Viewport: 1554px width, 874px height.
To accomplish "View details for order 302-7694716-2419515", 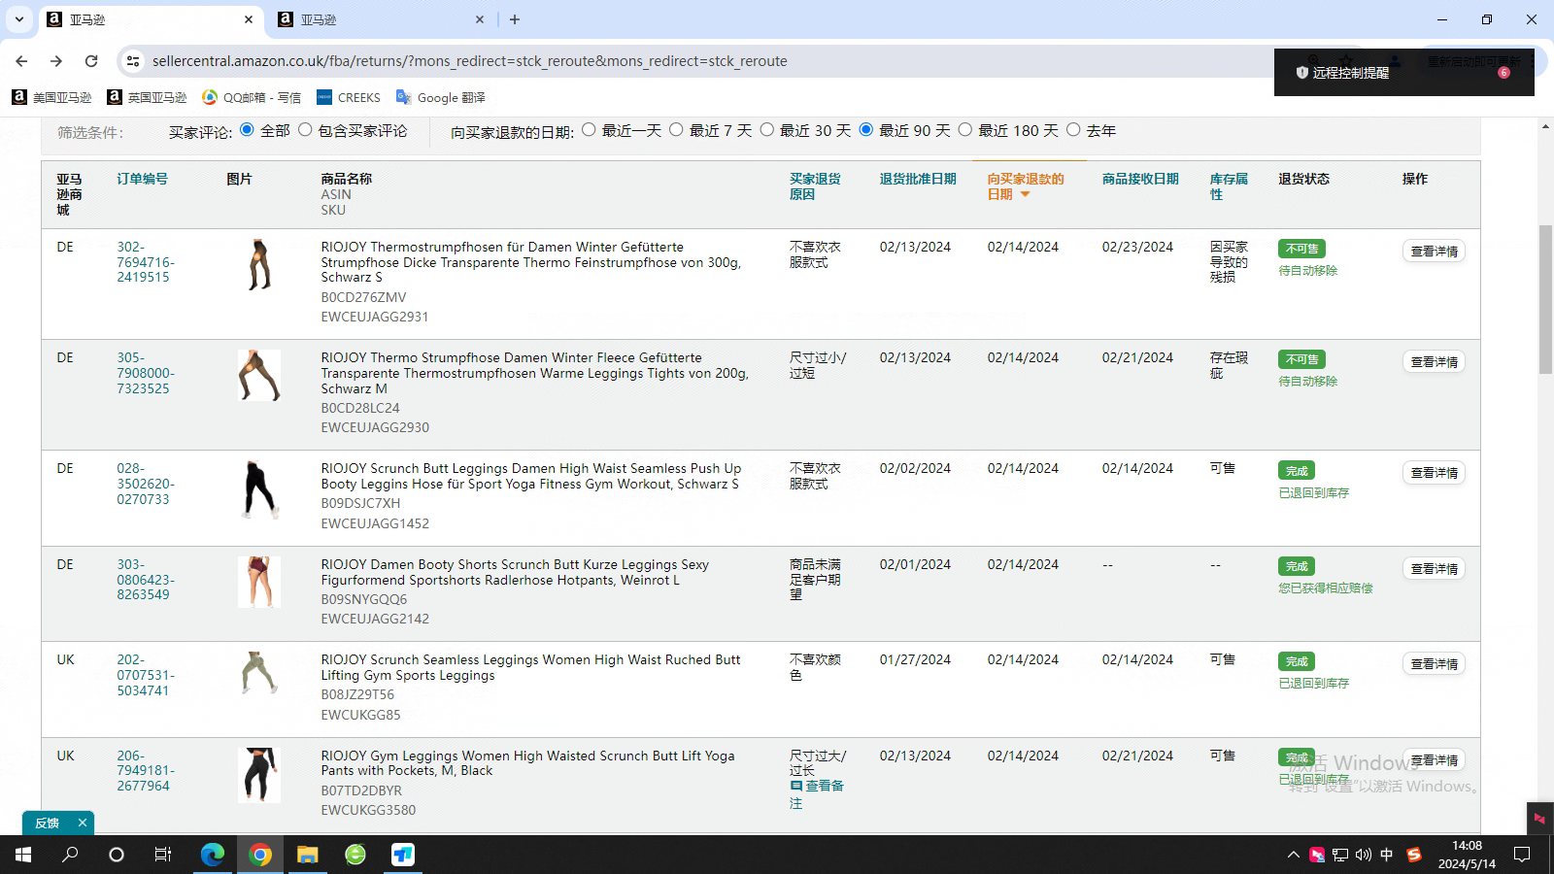I will 1434,251.
